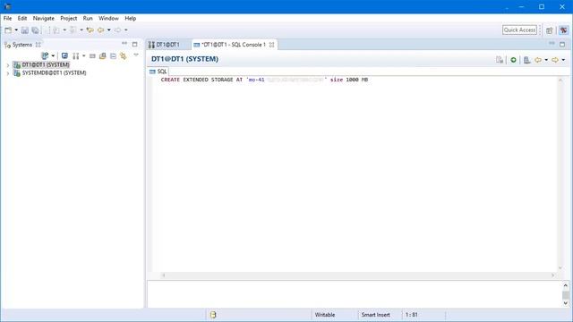The height and width of the screenshot is (322, 573).
Task: Expand the SYSTEMDB@DT1 (SYSTEM) tree node
Action: pos(8,73)
